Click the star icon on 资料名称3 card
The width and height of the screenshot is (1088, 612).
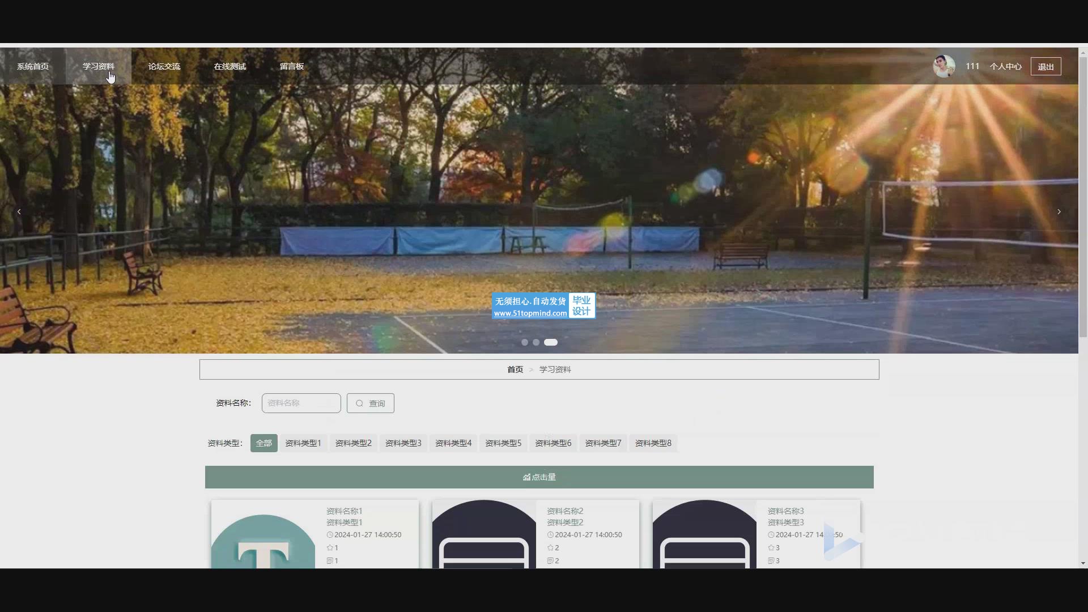[x=771, y=548]
